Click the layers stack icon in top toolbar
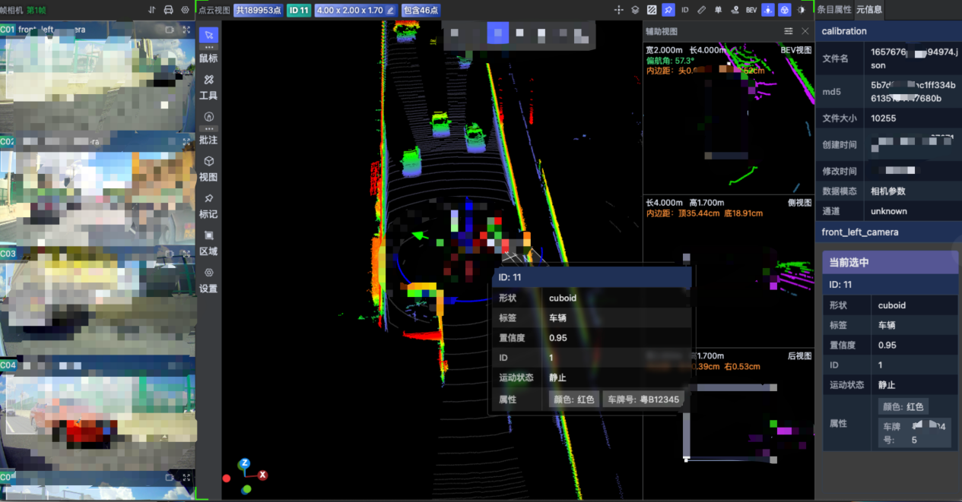 (x=635, y=10)
